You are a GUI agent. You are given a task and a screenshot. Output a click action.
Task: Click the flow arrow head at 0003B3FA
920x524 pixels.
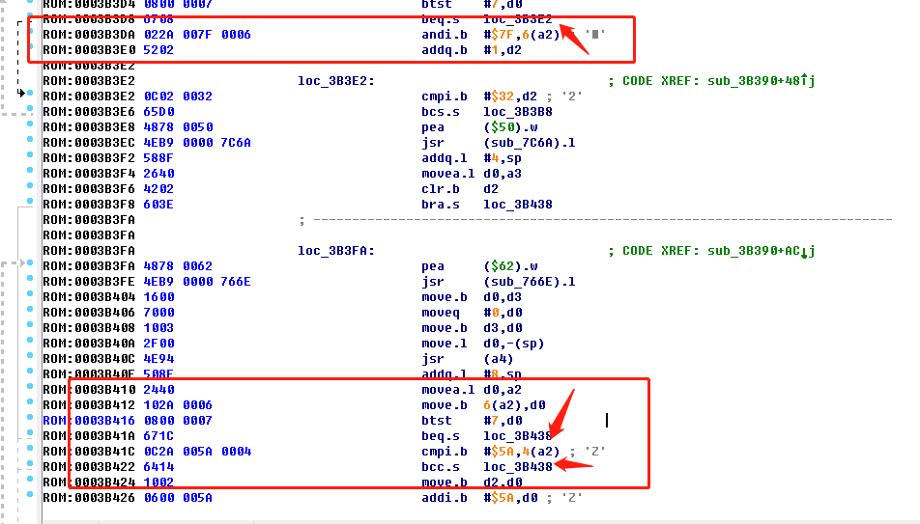pyautogui.click(x=22, y=262)
